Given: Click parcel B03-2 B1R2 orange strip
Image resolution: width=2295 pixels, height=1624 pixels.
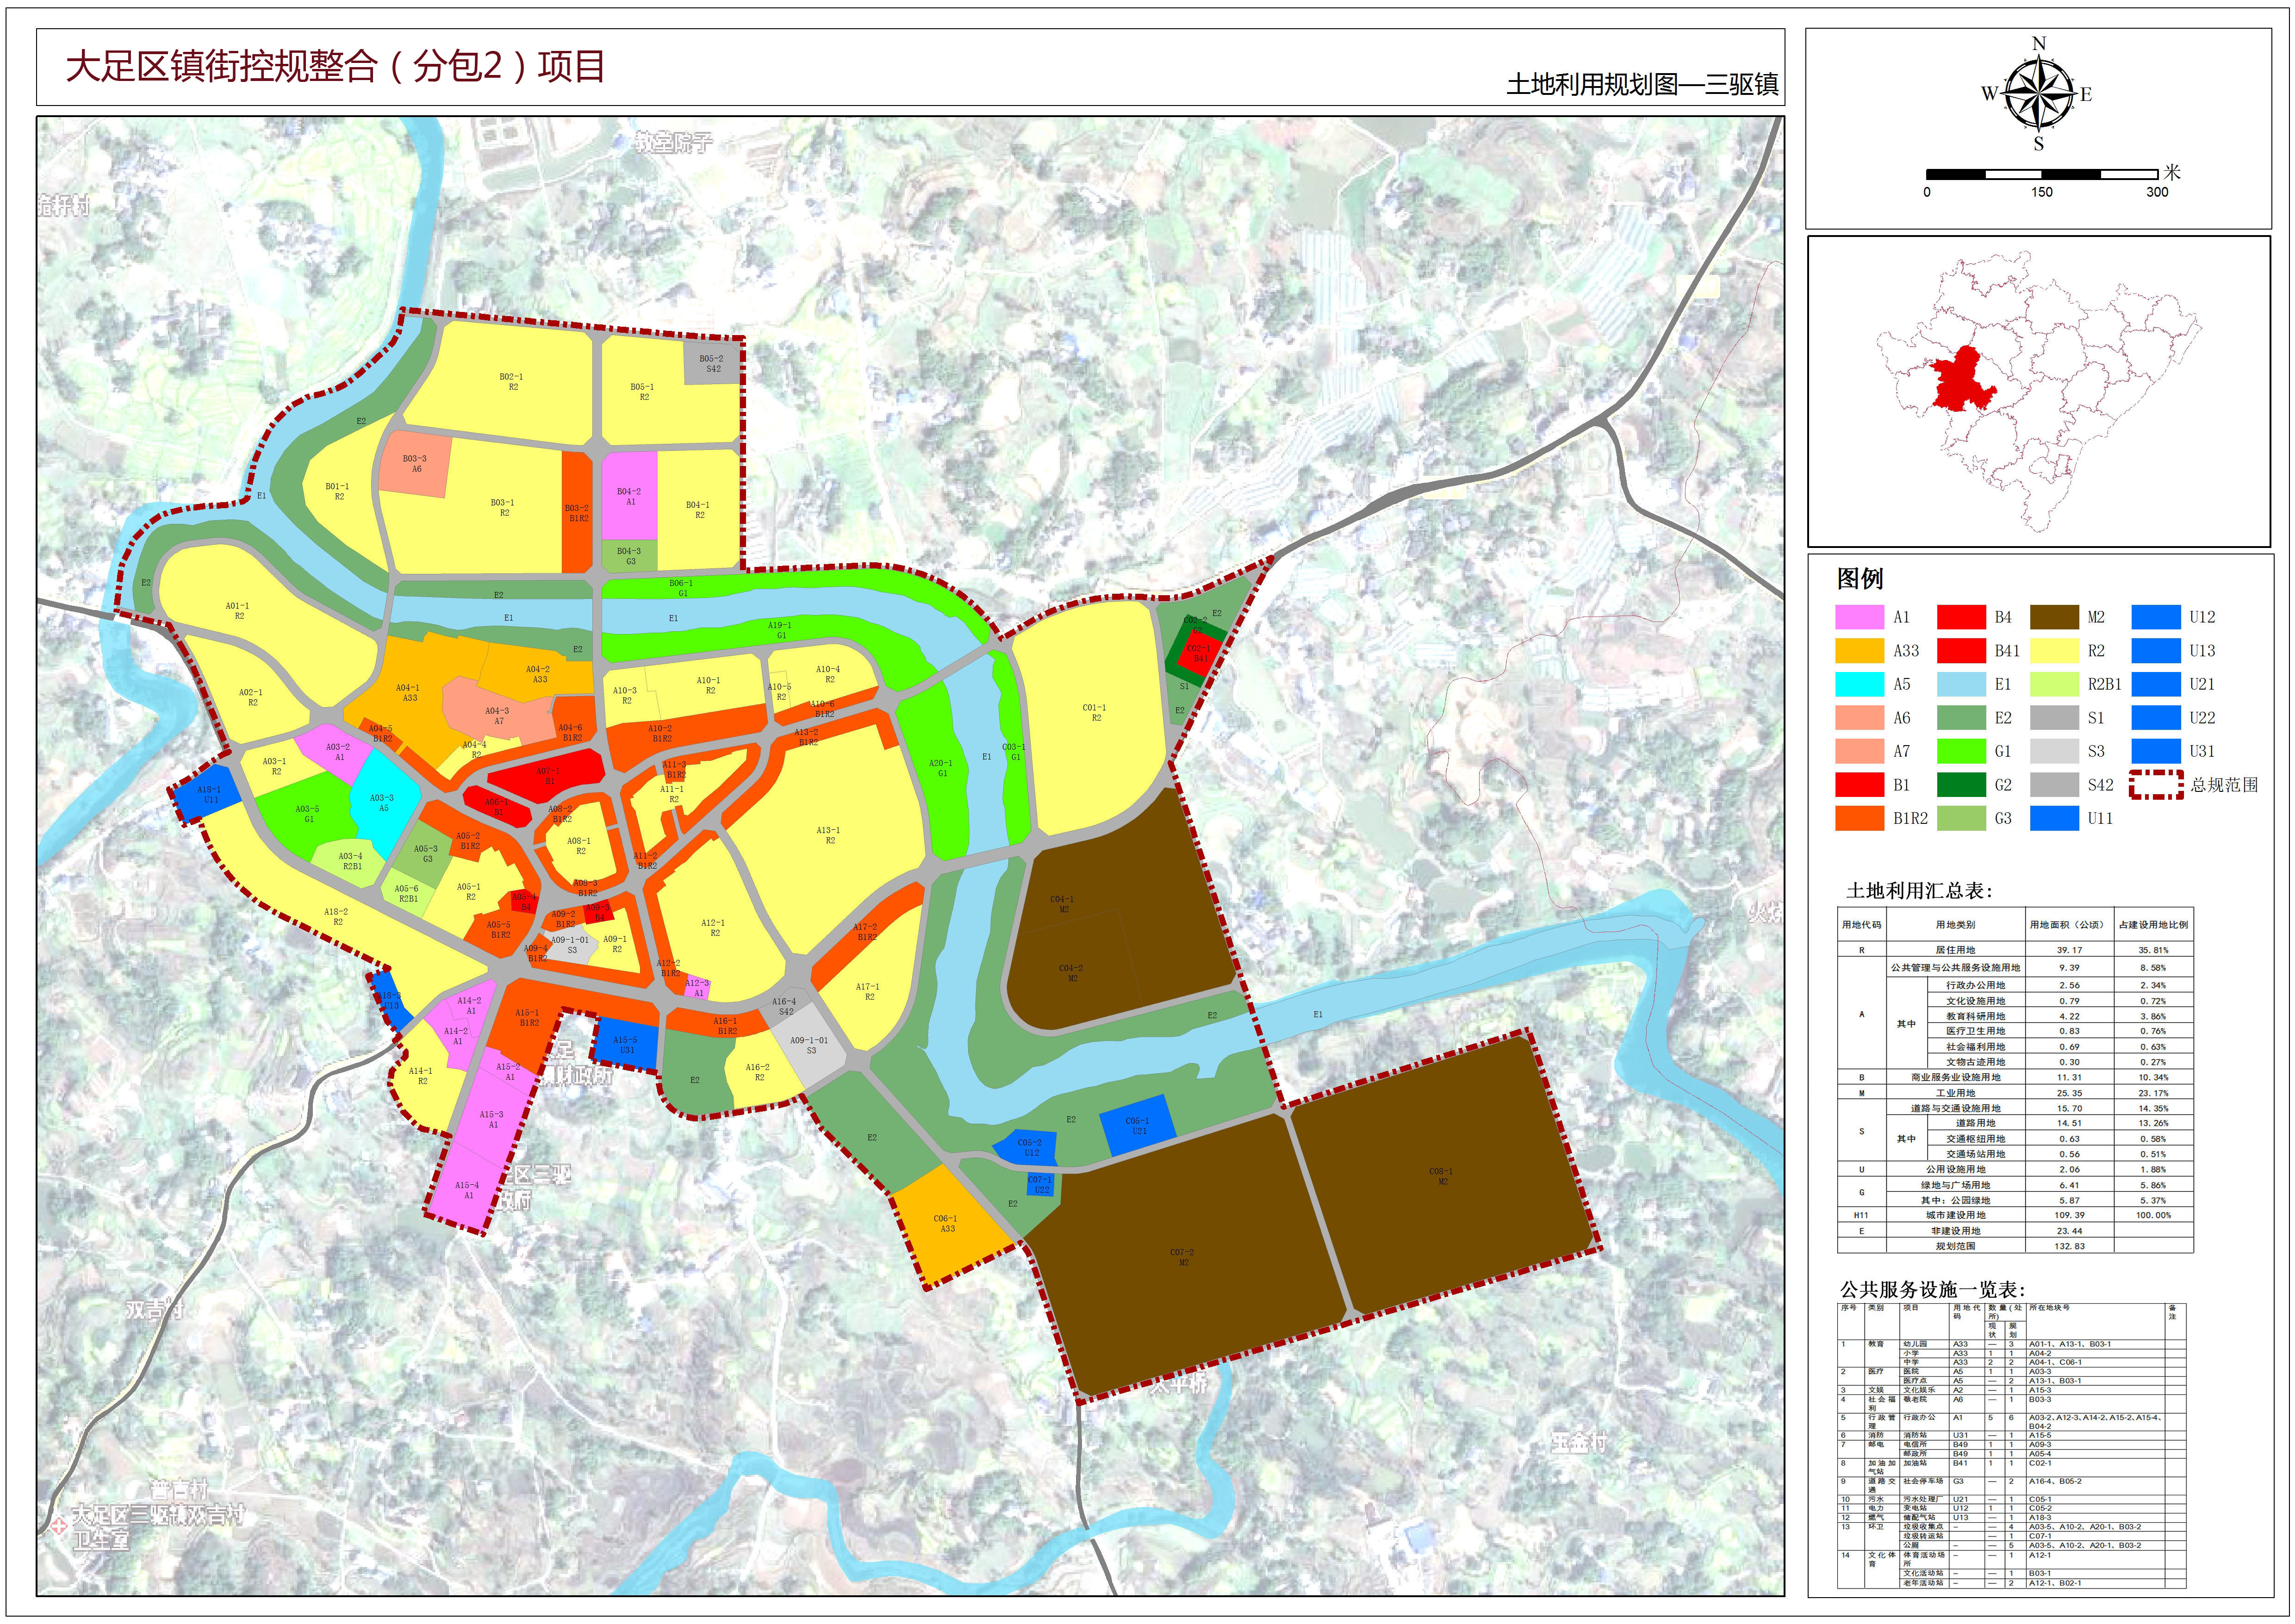Looking at the screenshot, I should pyautogui.click(x=577, y=512).
